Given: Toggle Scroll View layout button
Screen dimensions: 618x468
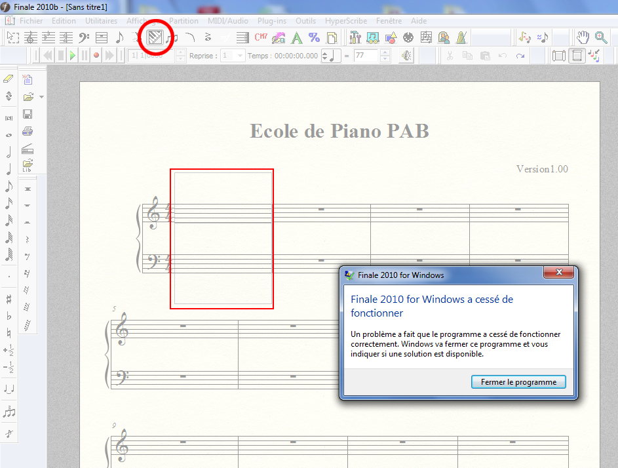Looking at the screenshot, I should [559, 56].
